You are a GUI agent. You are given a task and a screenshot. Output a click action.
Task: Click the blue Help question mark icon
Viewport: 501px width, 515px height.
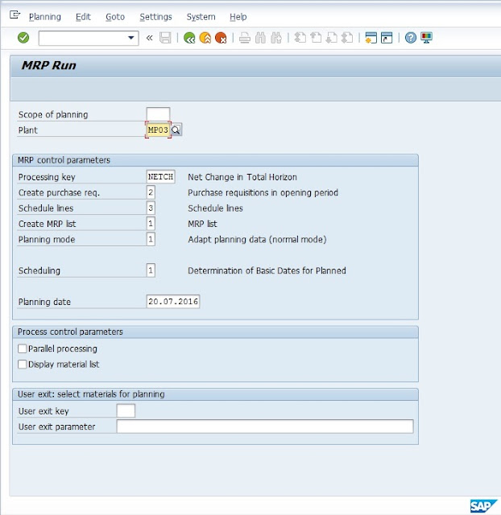tap(411, 38)
